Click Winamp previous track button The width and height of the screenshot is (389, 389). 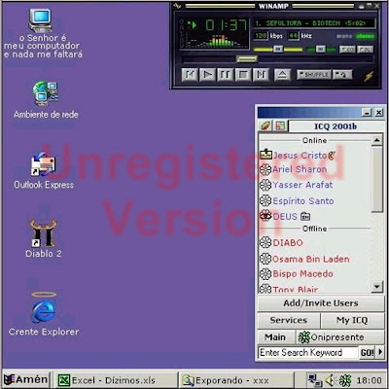click(x=190, y=75)
